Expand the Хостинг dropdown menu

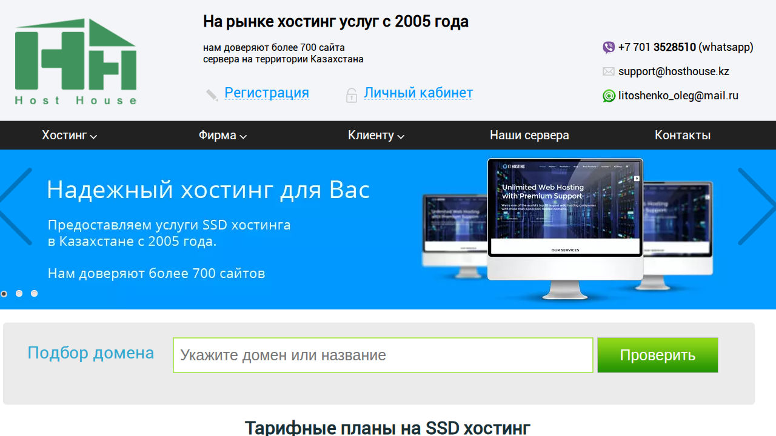(x=69, y=135)
